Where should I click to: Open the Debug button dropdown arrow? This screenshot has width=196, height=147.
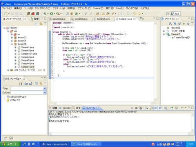[x=48, y=14]
